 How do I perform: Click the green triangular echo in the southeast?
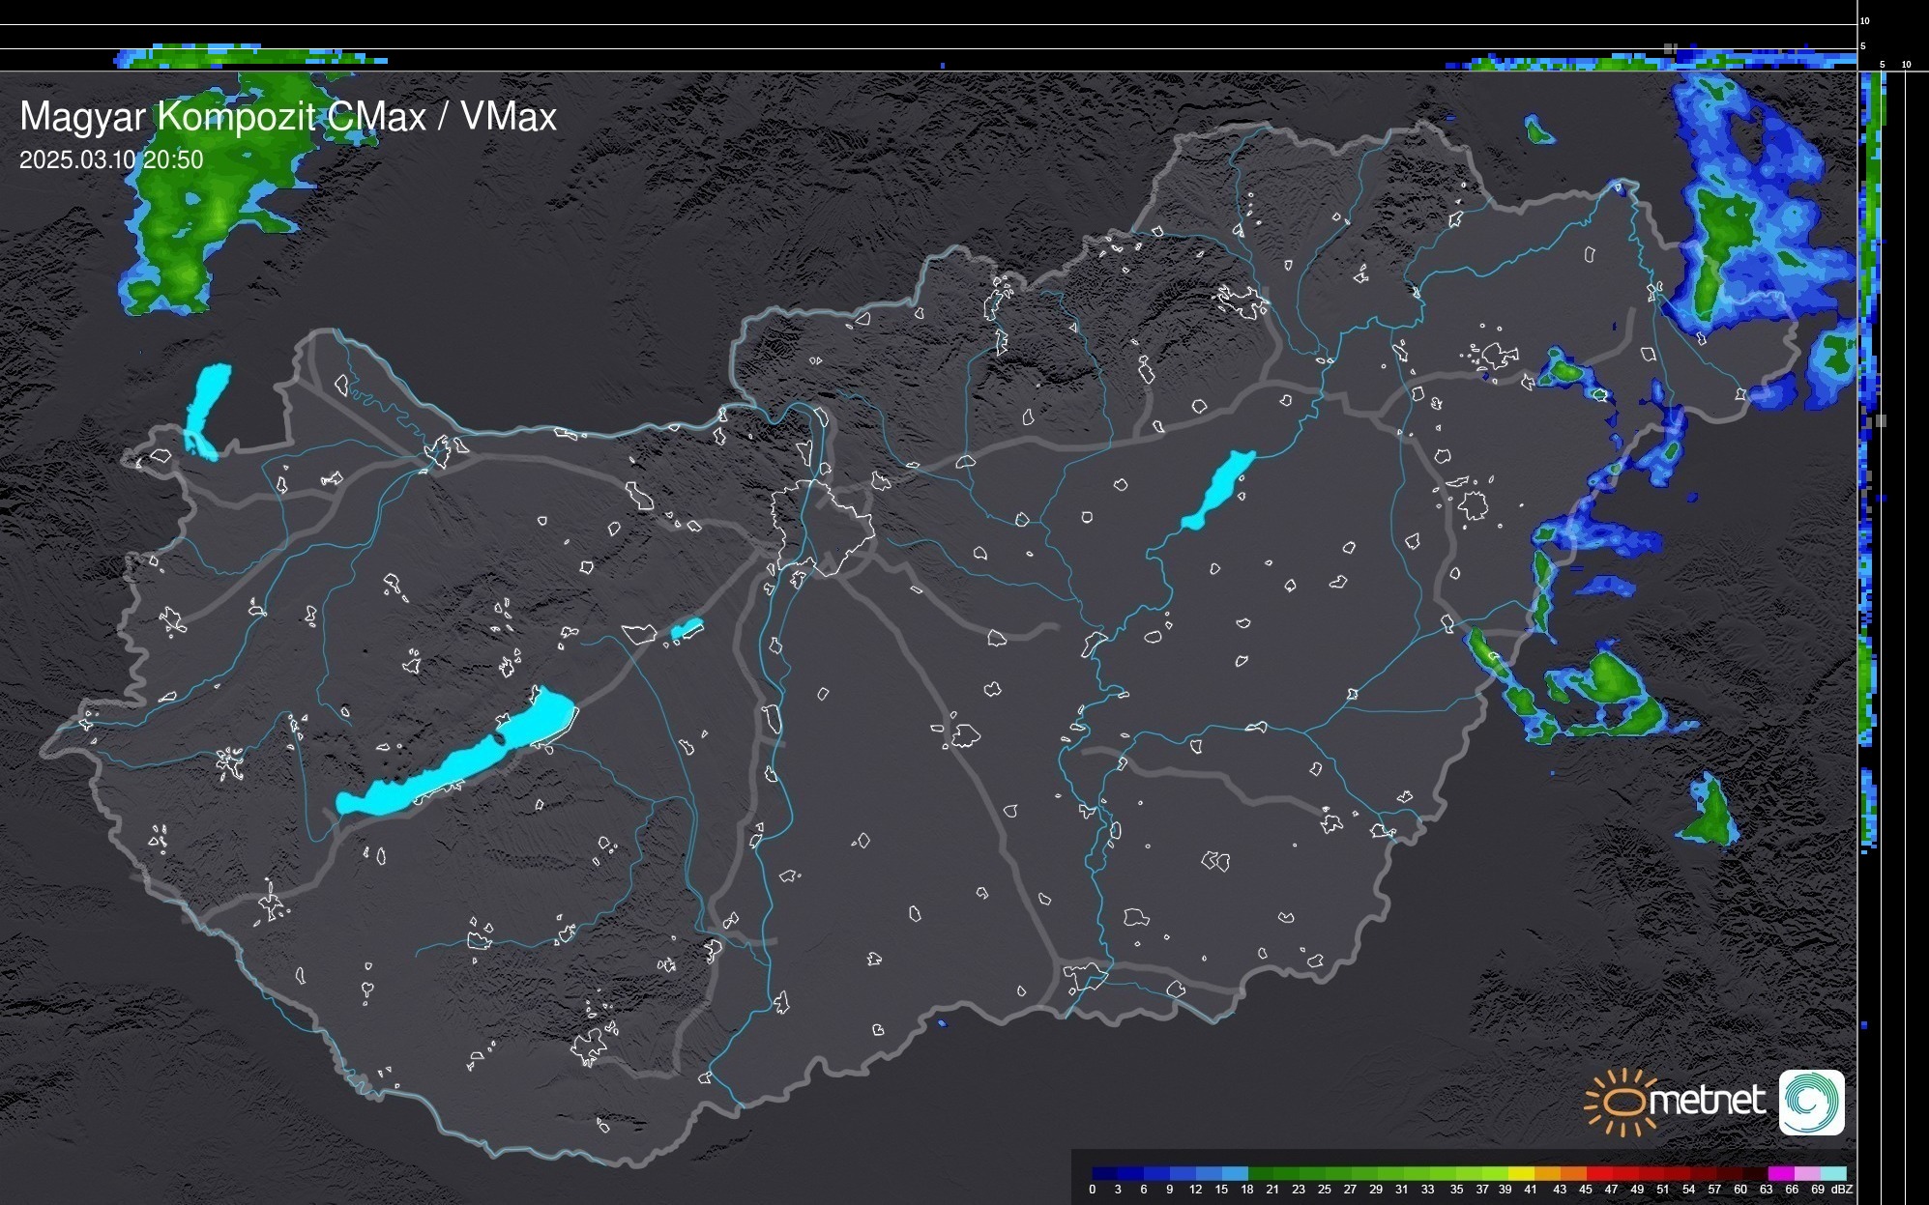tap(1711, 815)
